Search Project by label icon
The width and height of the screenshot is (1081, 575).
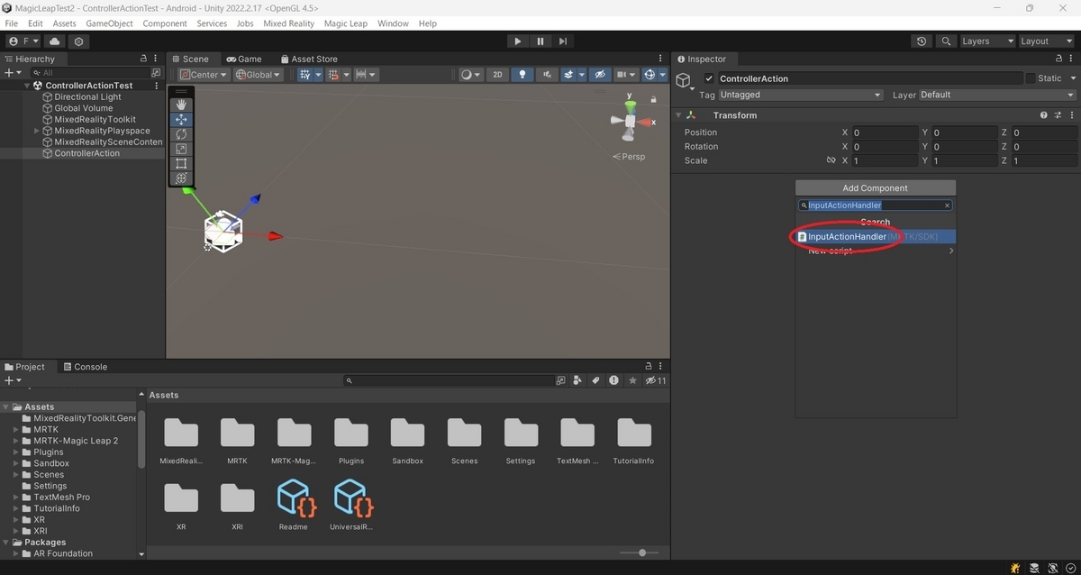(595, 381)
